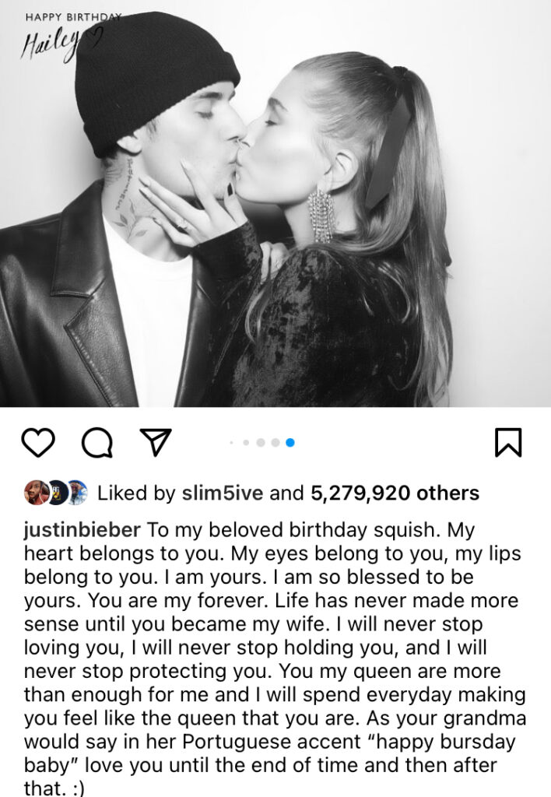Open the third liker avatar beside Liked by
This screenshot has width=551, height=797.
click(x=77, y=492)
